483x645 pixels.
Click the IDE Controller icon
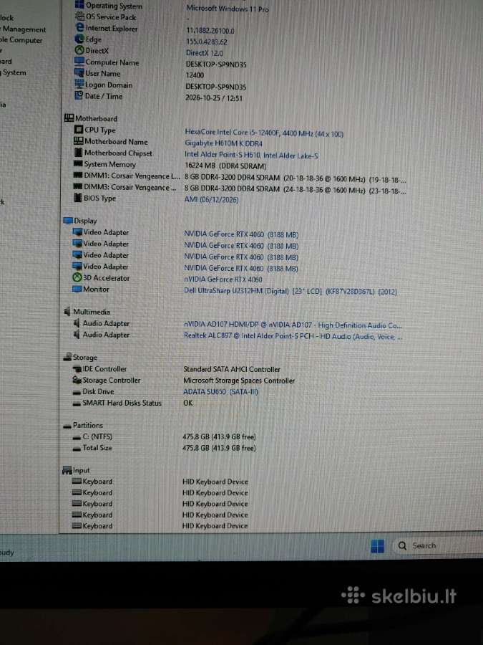[77, 368]
